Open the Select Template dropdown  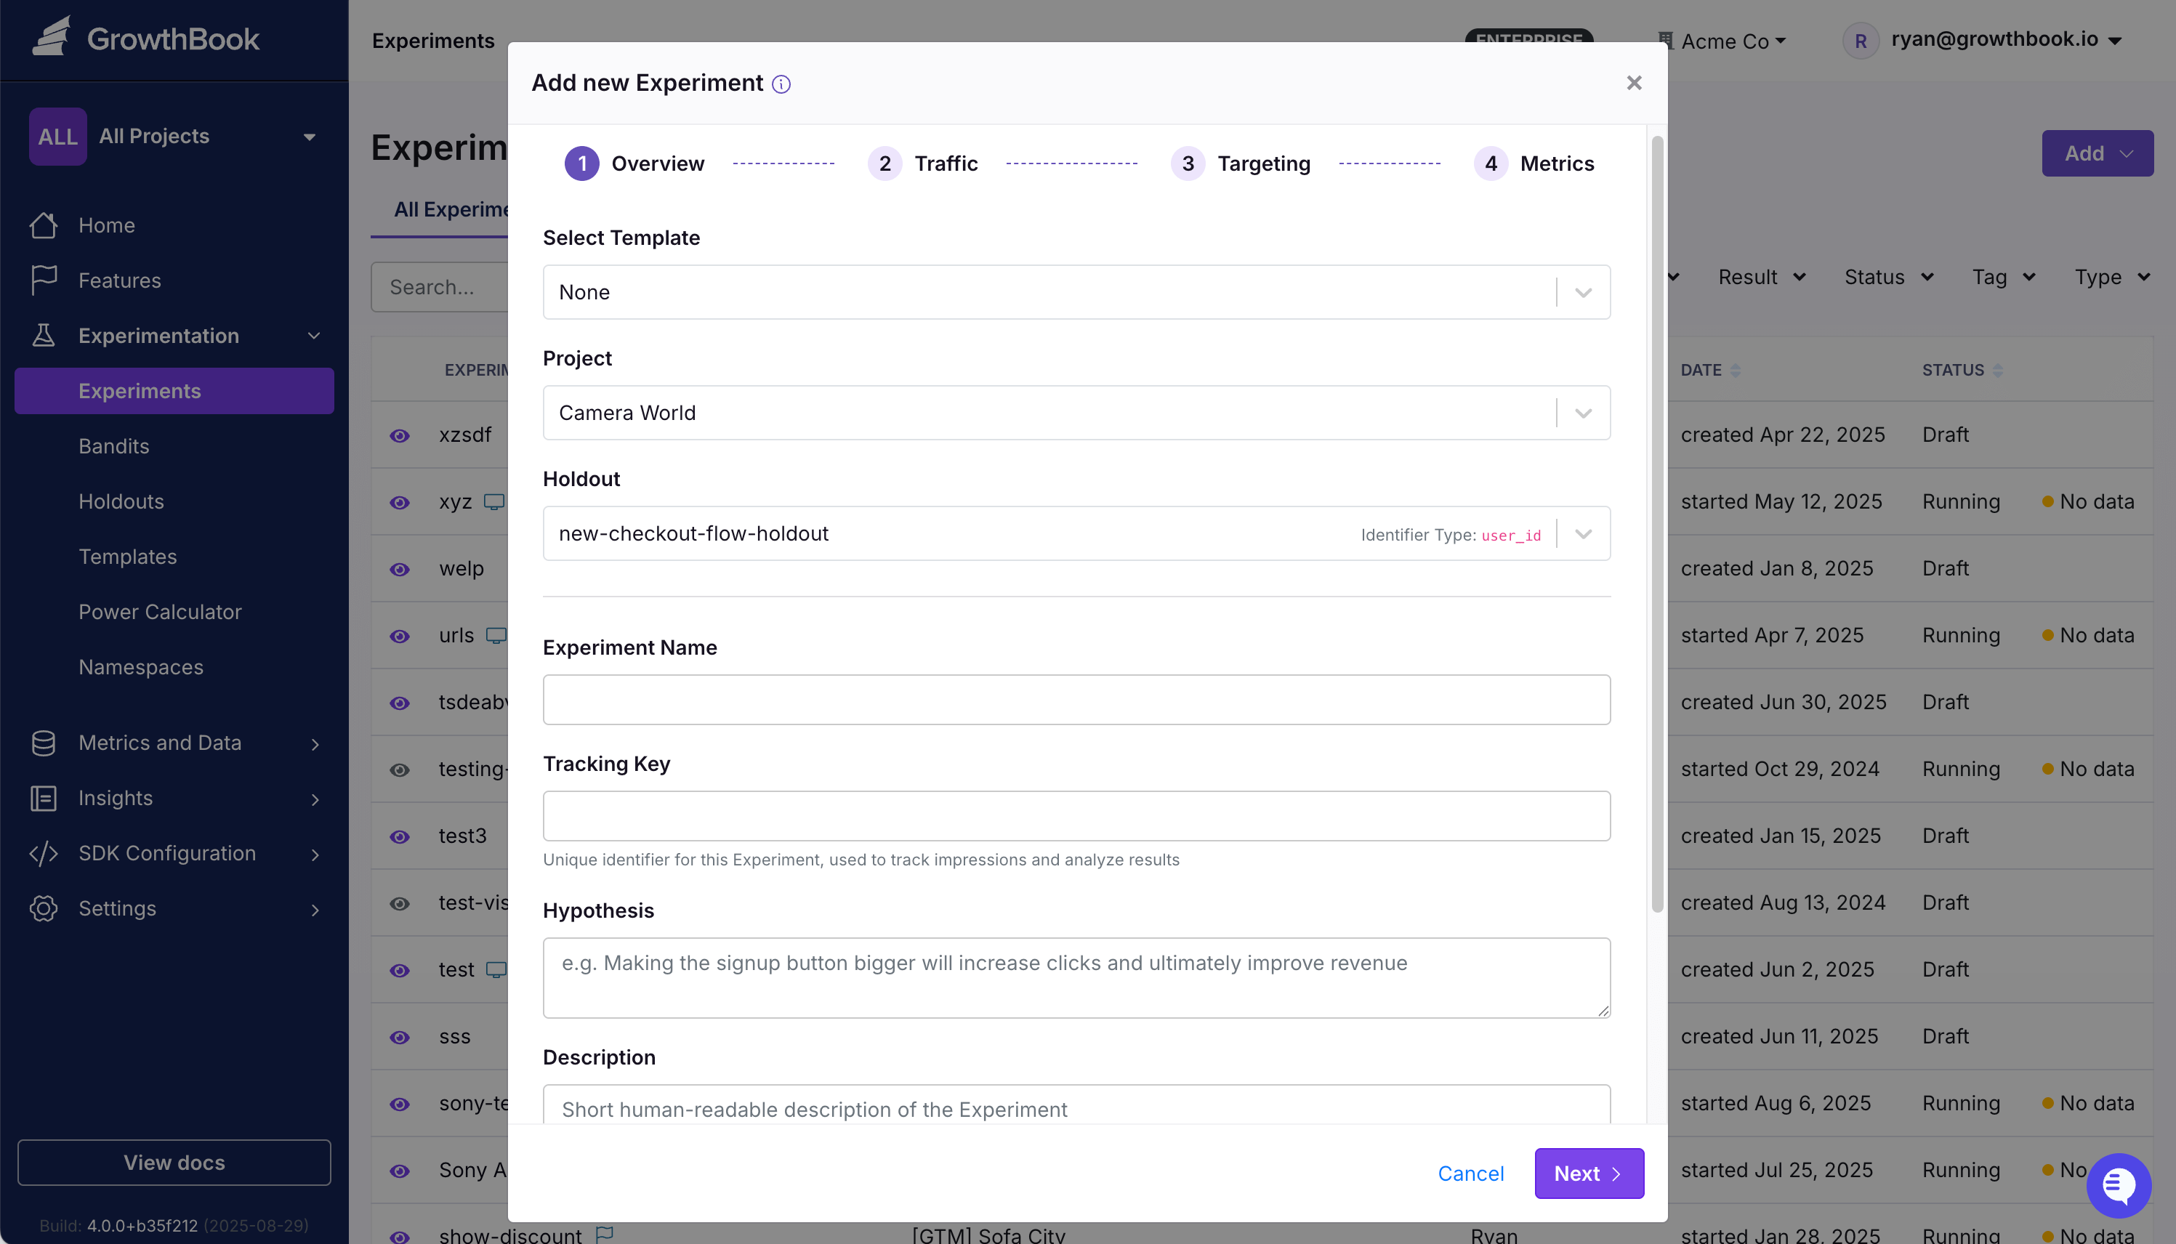(x=1076, y=292)
